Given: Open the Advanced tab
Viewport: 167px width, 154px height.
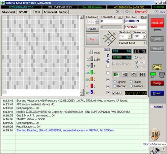Looking at the screenshot, I should click(x=50, y=12).
